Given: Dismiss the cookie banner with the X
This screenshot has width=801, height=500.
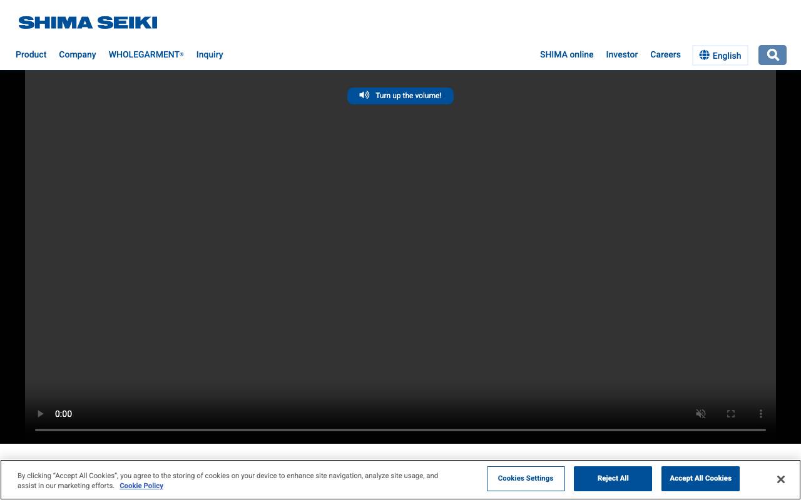Looking at the screenshot, I should 781,479.
